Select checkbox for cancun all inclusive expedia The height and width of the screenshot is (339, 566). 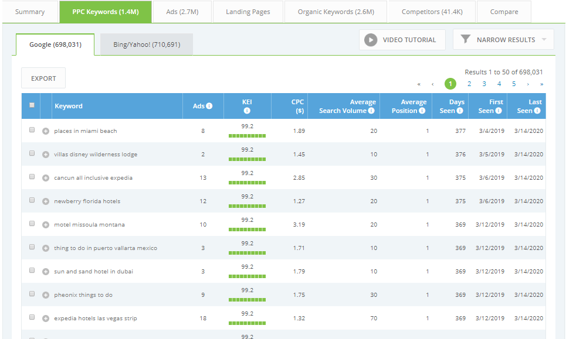32,177
